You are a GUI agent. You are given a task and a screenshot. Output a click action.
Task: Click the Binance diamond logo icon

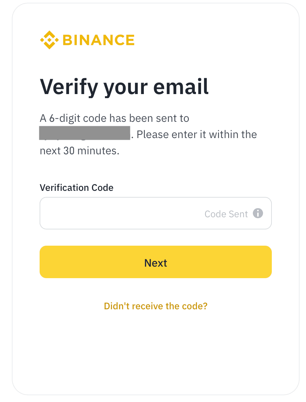click(x=49, y=40)
